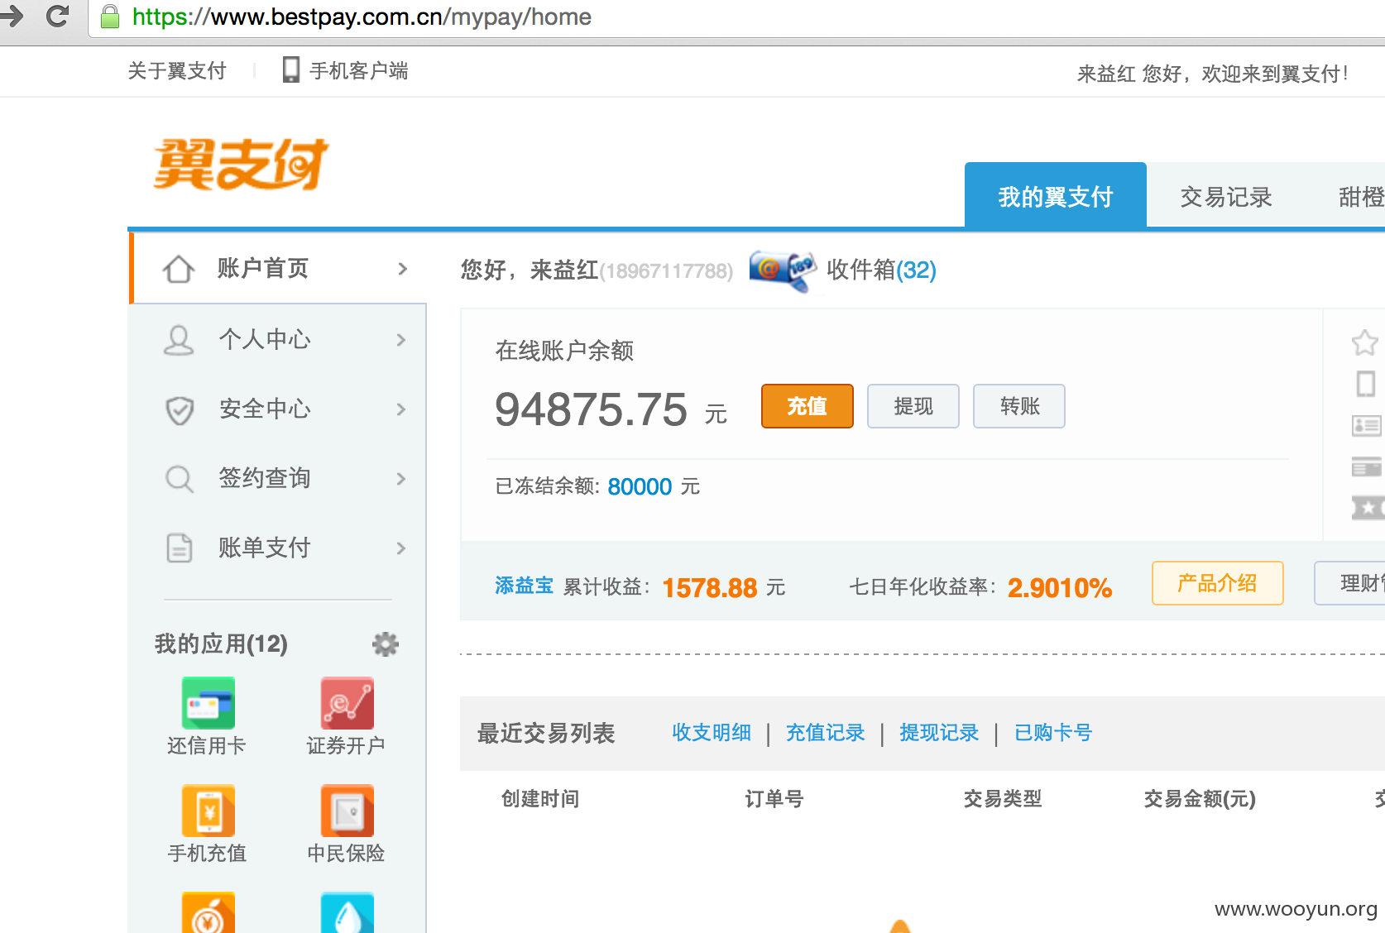Click the browser address bar URL

click(362, 17)
